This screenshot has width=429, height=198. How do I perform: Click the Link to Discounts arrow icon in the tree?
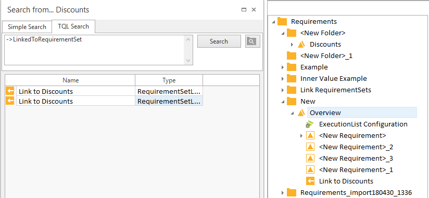[310, 181]
